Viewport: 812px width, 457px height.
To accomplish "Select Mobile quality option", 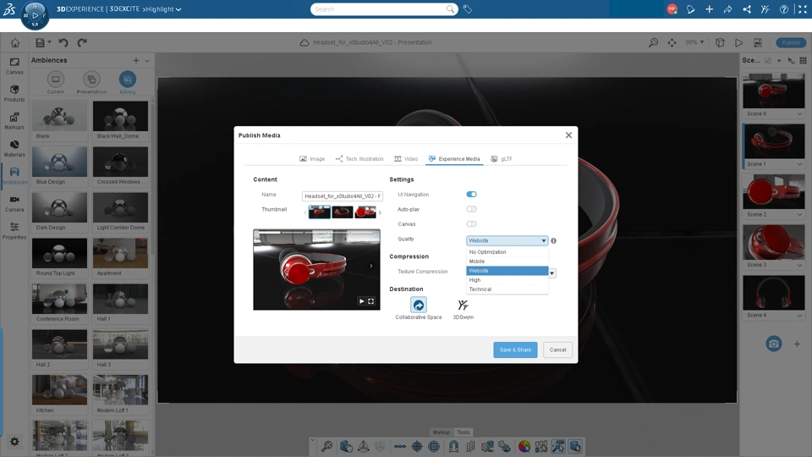I will tap(507, 262).
